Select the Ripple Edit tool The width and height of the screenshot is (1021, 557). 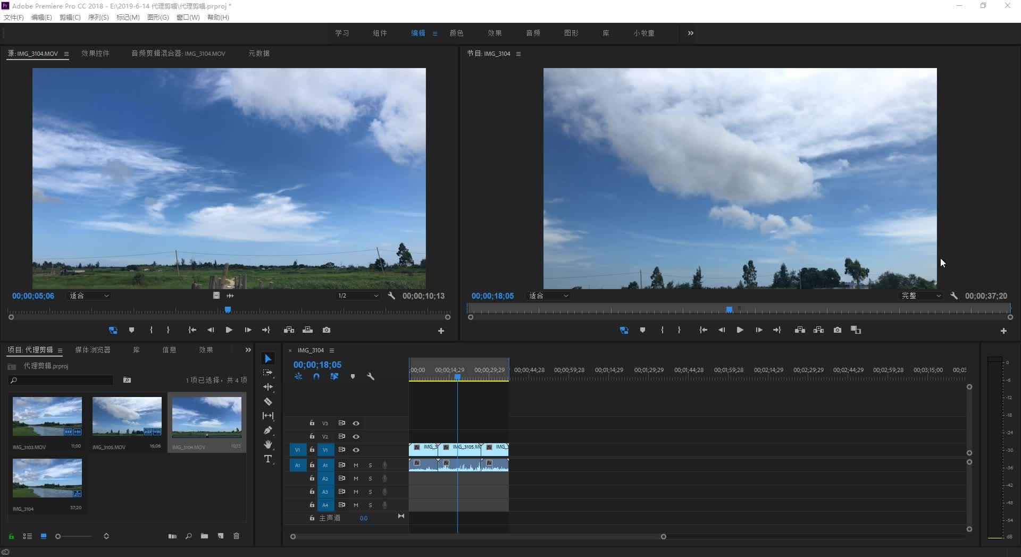[x=268, y=387]
